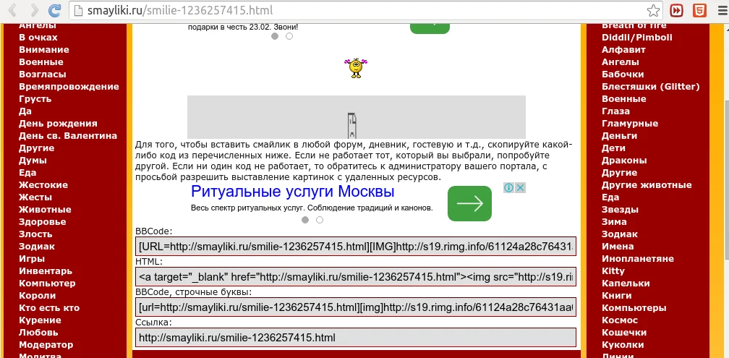
Task: Open the Алфавит category
Action: 623,50
